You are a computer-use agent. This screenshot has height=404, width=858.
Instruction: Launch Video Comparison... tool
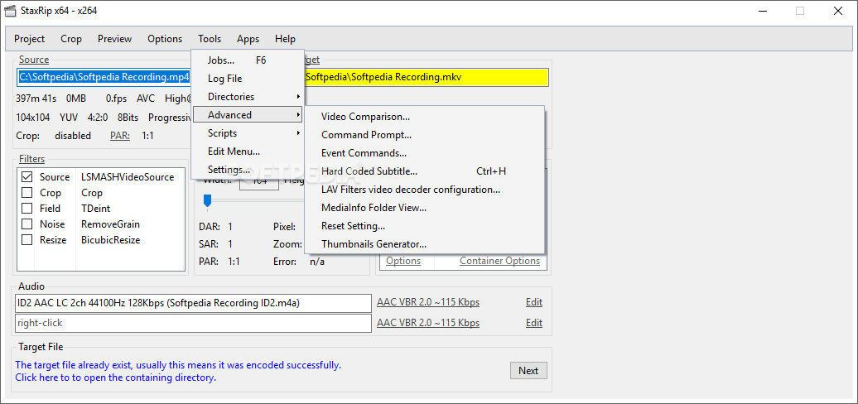(425, 117)
